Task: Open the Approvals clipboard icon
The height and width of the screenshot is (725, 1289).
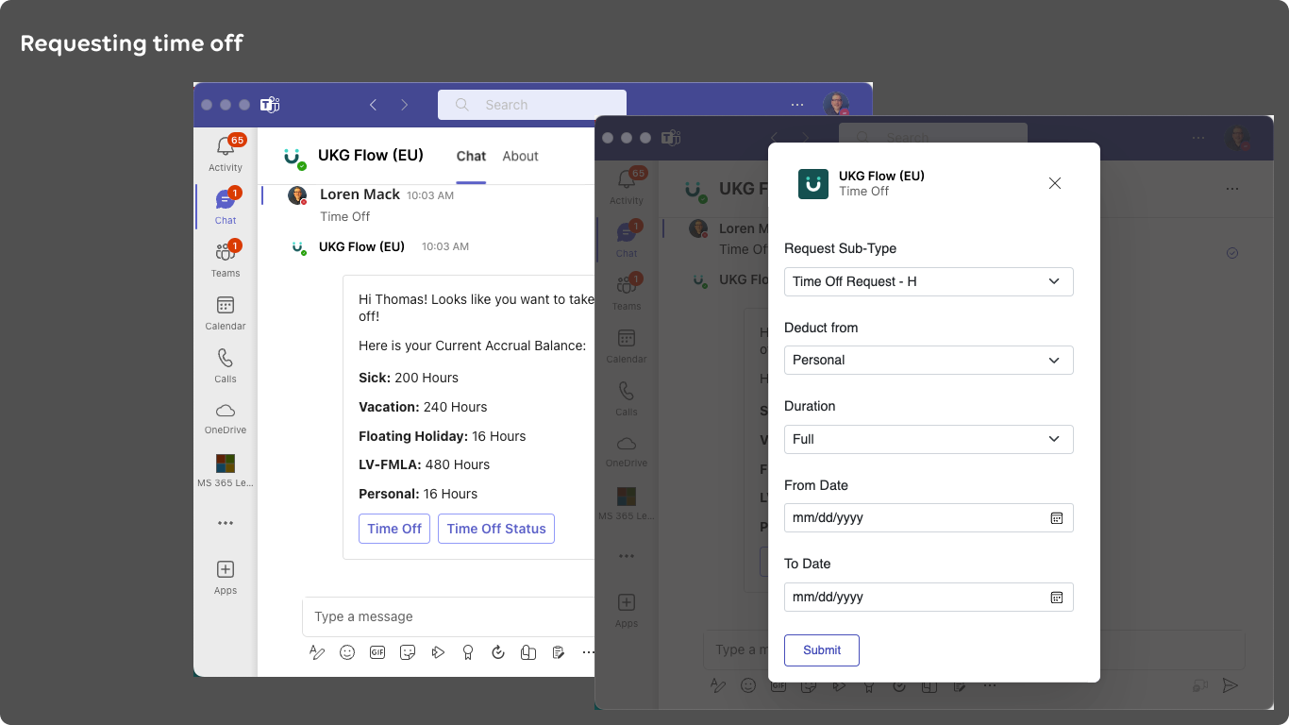Action: 559,652
